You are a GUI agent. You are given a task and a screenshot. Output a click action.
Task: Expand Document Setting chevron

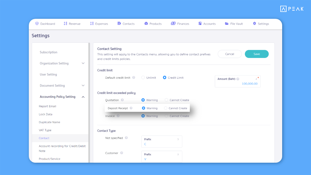coord(83,86)
